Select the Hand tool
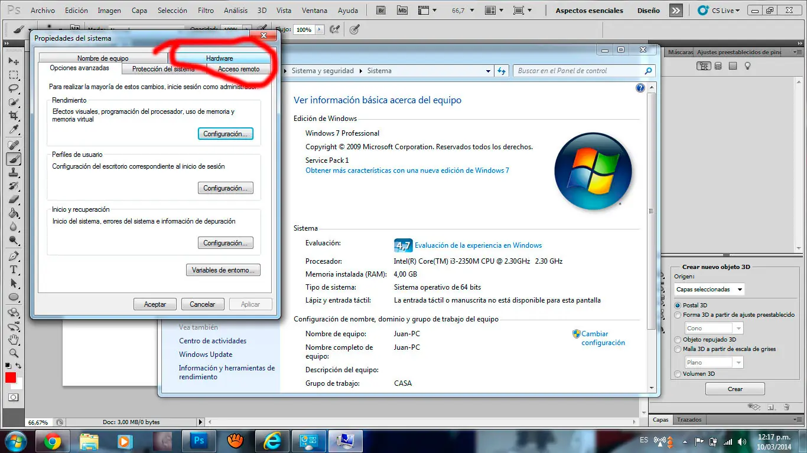Screen dimensions: 807x453 tap(14, 340)
